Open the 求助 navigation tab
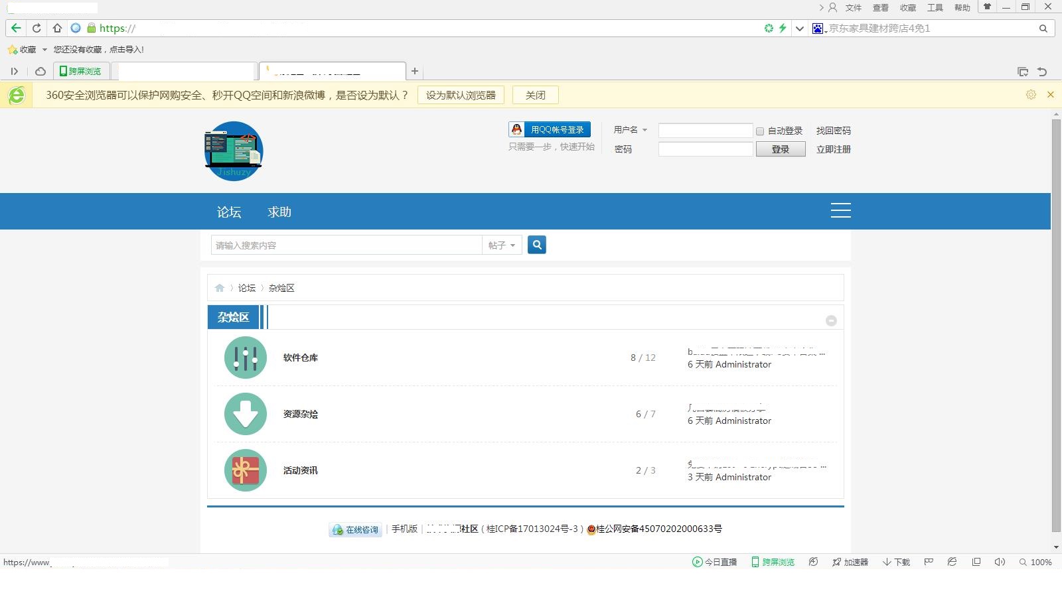Image resolution: width=1062 pixels, height=597 pixels. (279, 212)
